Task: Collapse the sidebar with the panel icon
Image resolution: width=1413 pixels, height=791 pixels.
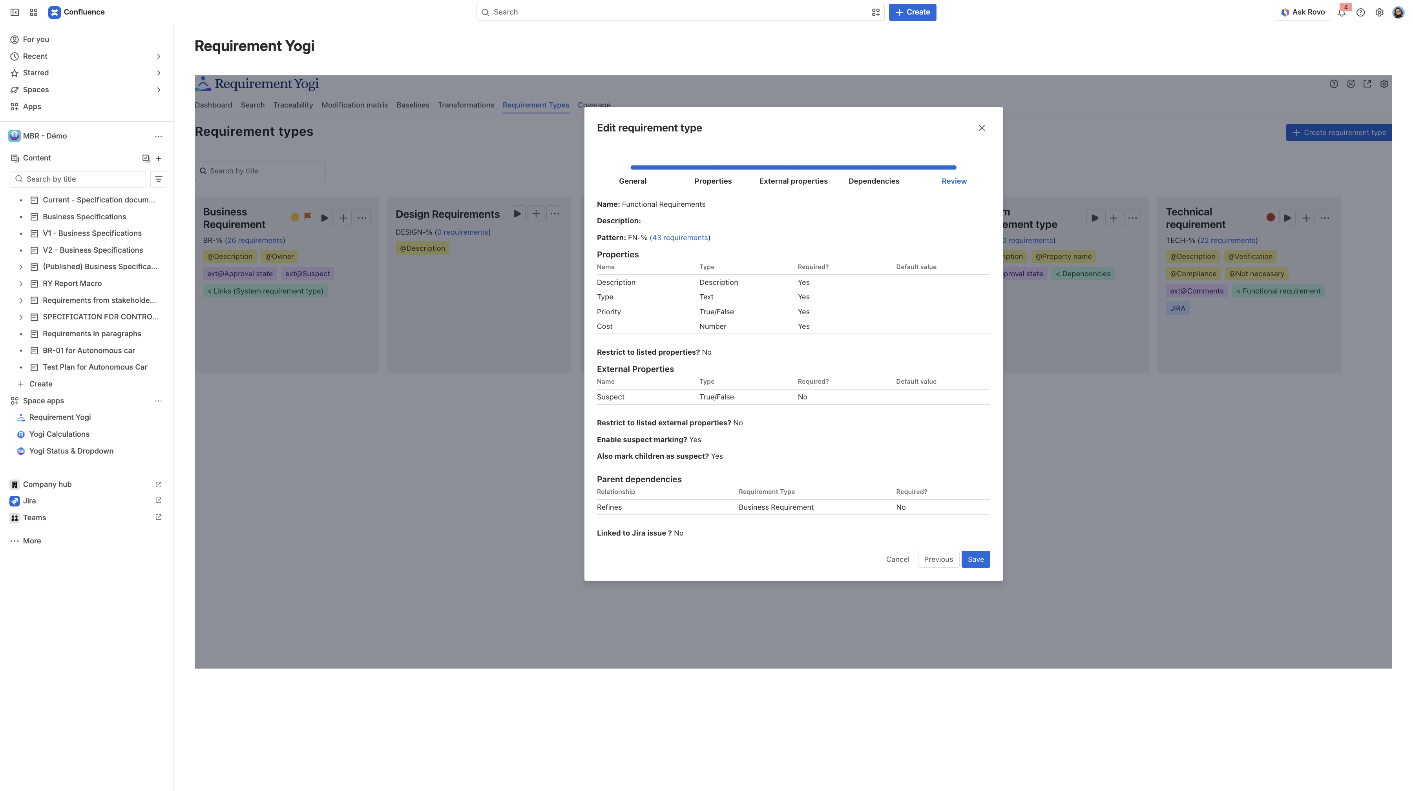Action: point(15,12)
